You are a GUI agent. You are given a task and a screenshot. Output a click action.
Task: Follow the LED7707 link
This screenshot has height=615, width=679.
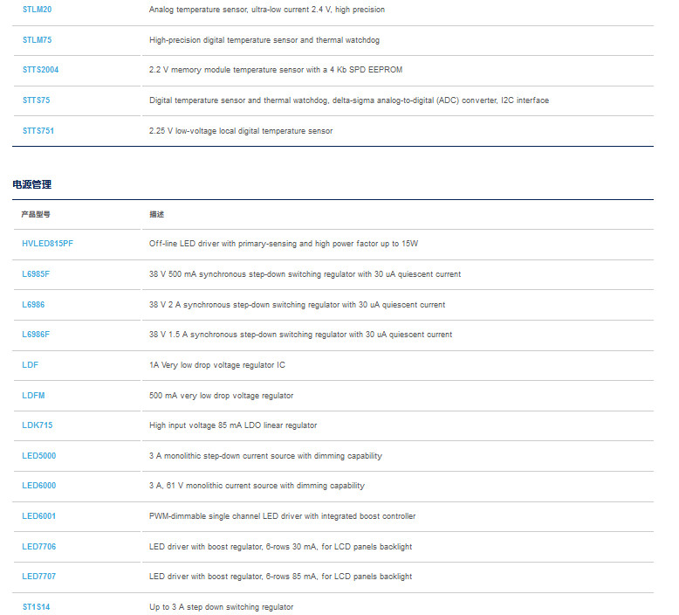point(39,576)
